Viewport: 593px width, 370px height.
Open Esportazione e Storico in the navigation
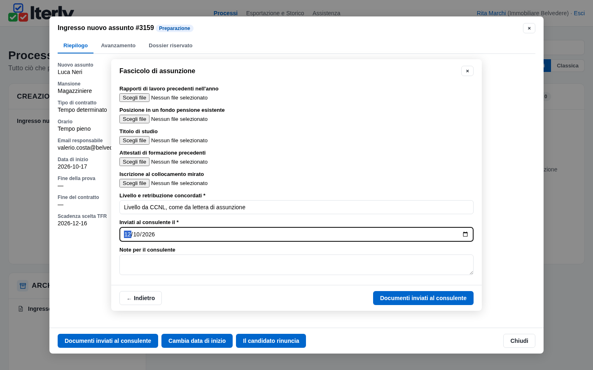pos(275,13)
